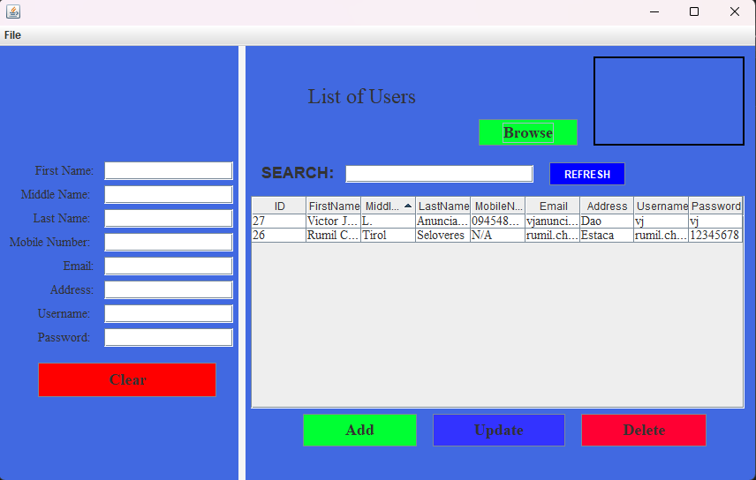This screenshot has height=480, width=756.
Task: Click the Java application icon in title bar
Action: pos(13,11)
